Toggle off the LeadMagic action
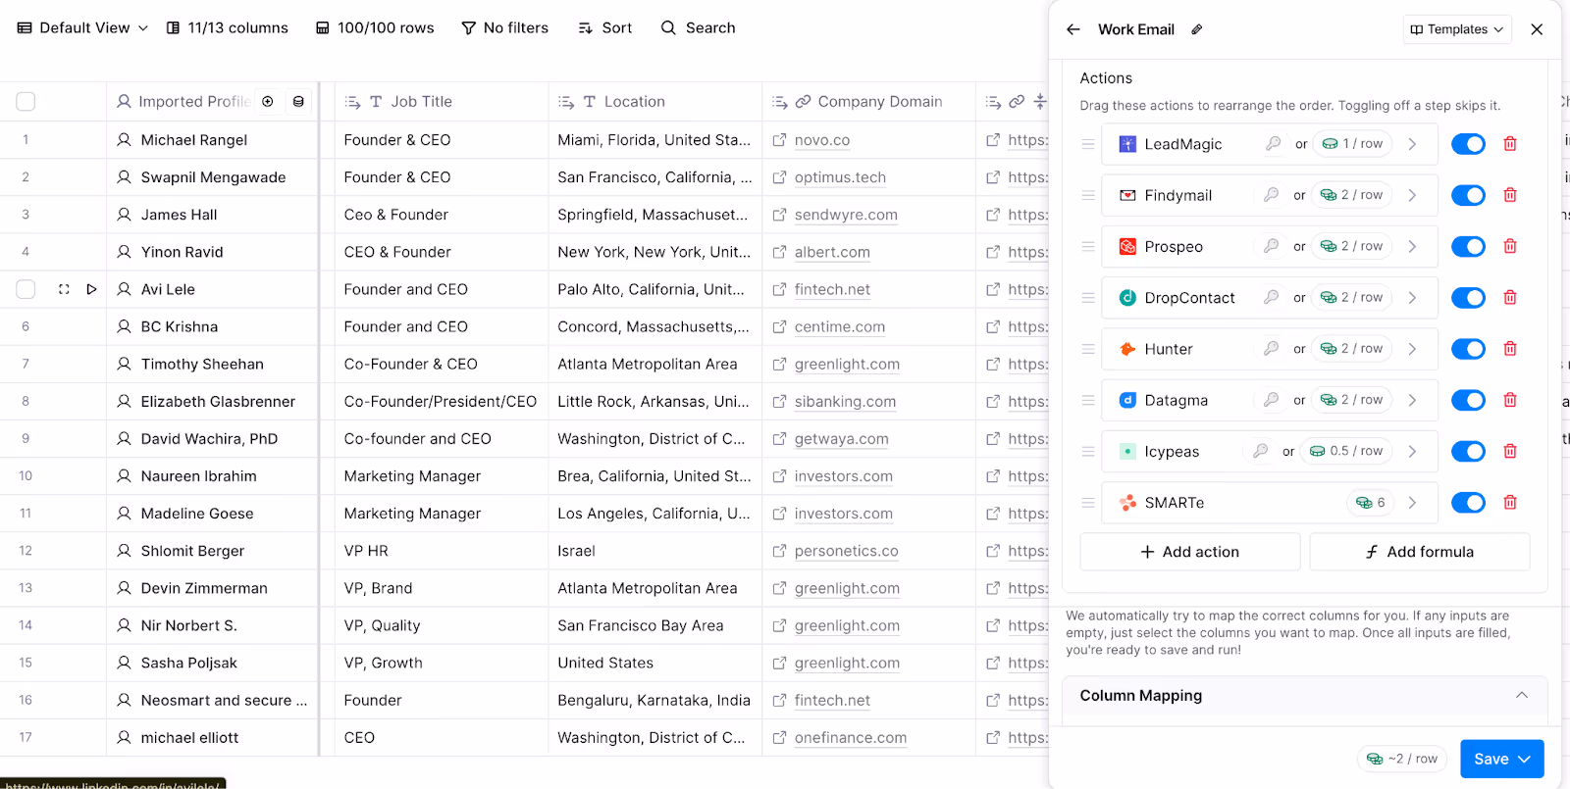 tap(1468, 144)
